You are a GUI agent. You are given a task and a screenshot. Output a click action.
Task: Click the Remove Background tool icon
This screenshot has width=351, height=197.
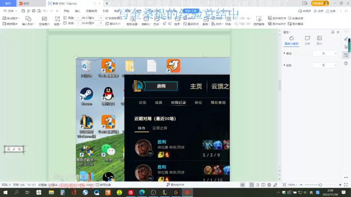click(x=133, y=19)
